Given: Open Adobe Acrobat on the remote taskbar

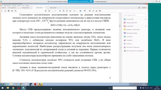Looking at the screenshot, I should click(35, 84).
